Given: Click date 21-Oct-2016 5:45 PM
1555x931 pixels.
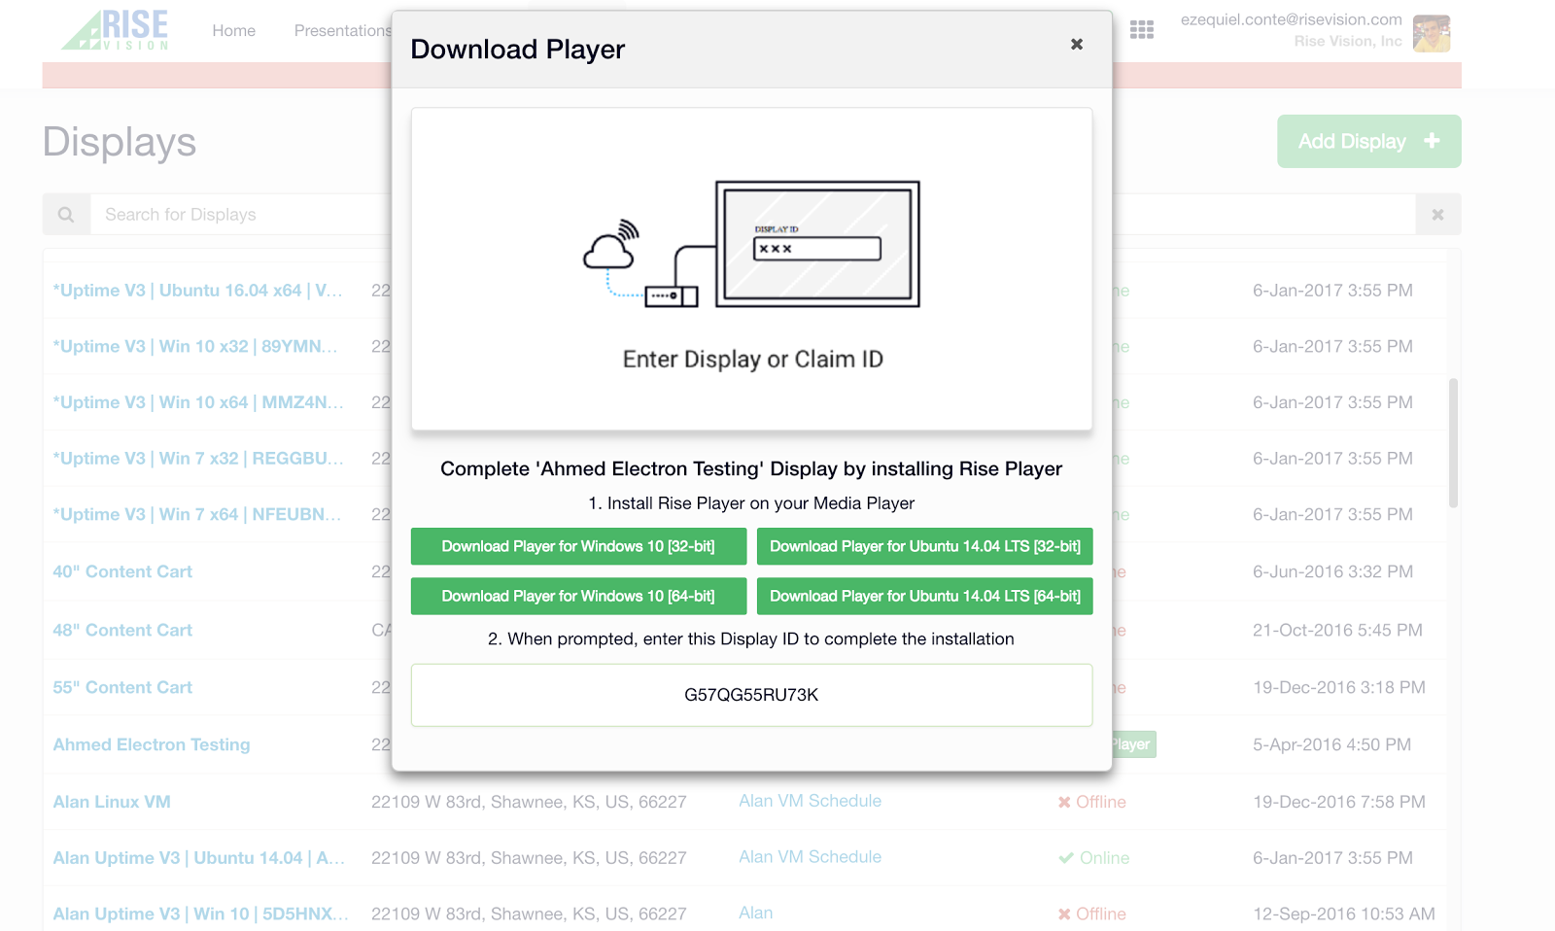Looking at the screenshot, I should [1337, 631].
